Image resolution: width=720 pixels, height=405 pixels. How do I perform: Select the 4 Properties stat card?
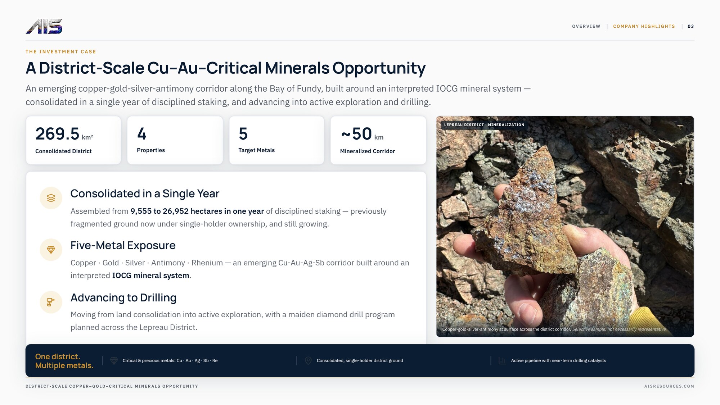click(x=175, y=140)
